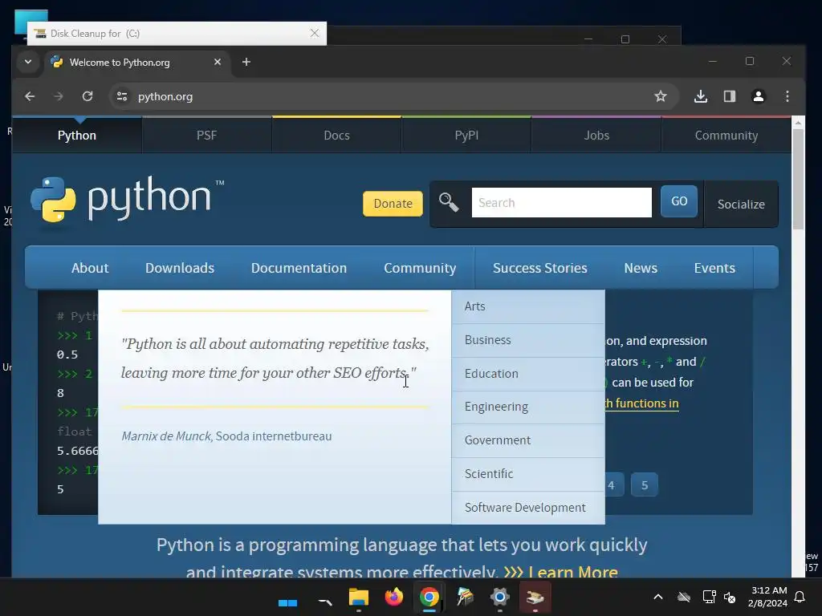The width and height of the screenshot is (822, 616).
Task: Open Chrome profile avatar
Action: pyautogui.click(x=758, y=96)
